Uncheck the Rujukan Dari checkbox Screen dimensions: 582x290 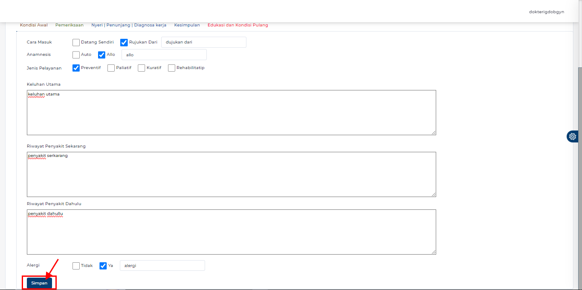tap(124, 42)
